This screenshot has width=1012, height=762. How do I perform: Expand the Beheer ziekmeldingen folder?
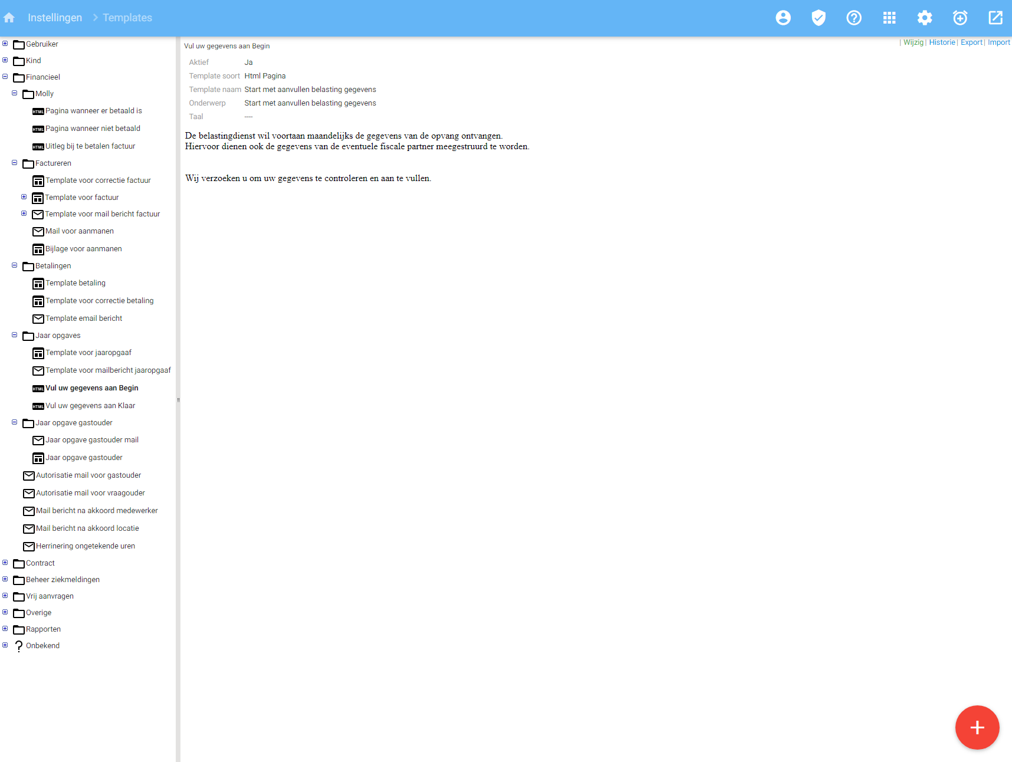point(5,579)
